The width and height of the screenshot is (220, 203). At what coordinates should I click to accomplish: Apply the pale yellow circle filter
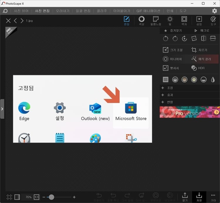[194, 79]
